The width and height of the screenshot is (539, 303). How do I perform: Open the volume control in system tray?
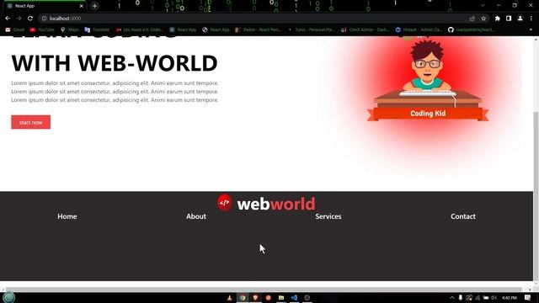(494, 298)
